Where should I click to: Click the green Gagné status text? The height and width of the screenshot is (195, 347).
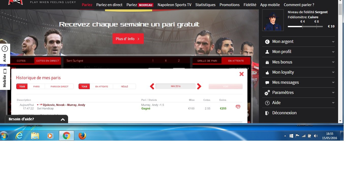coord(146,109)
